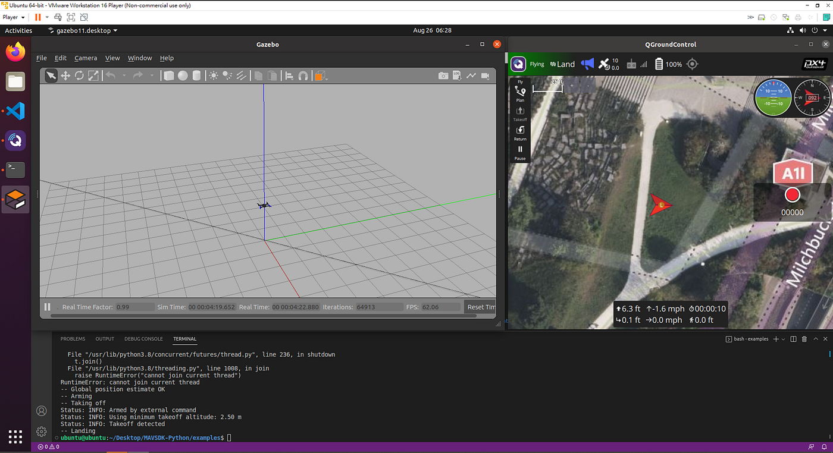The width and height of the screenshot is (833, 453).
Task: Select the arrow selection tool in Gazebo
Action: point(51,75)
